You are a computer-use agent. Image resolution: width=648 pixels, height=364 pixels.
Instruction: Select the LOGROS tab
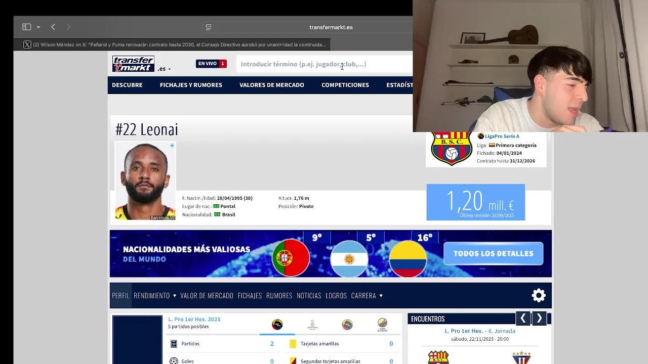[336, 296]
